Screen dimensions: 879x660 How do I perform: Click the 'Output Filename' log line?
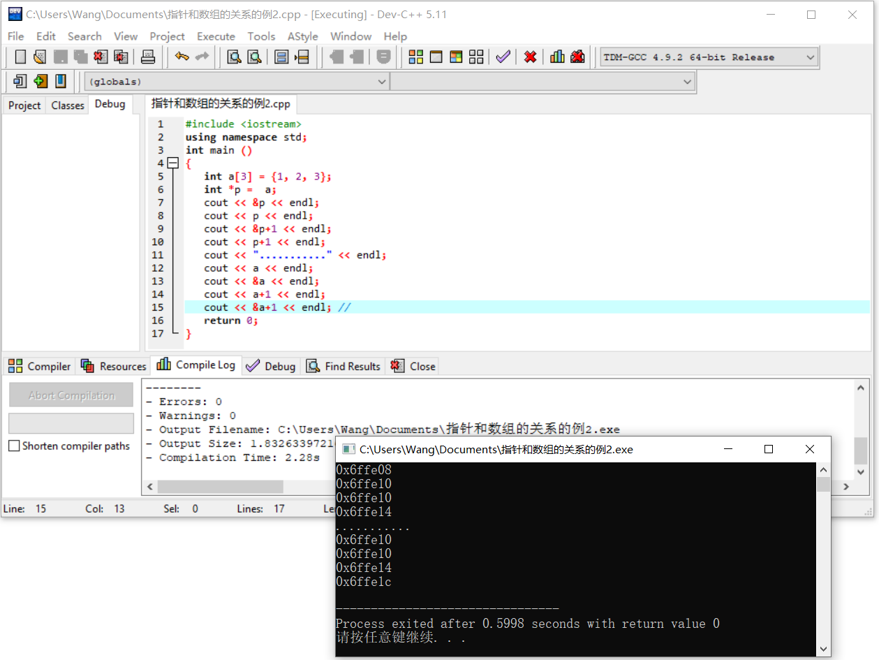[383, 430]
